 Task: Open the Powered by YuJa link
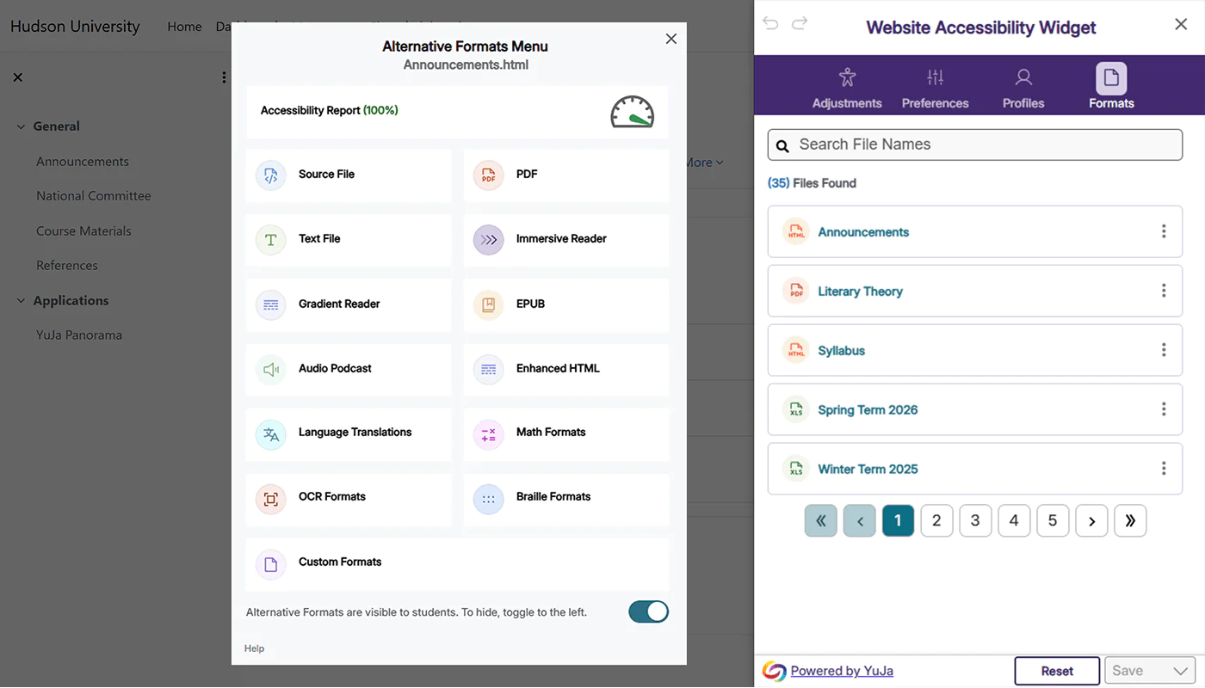point(841,671)
